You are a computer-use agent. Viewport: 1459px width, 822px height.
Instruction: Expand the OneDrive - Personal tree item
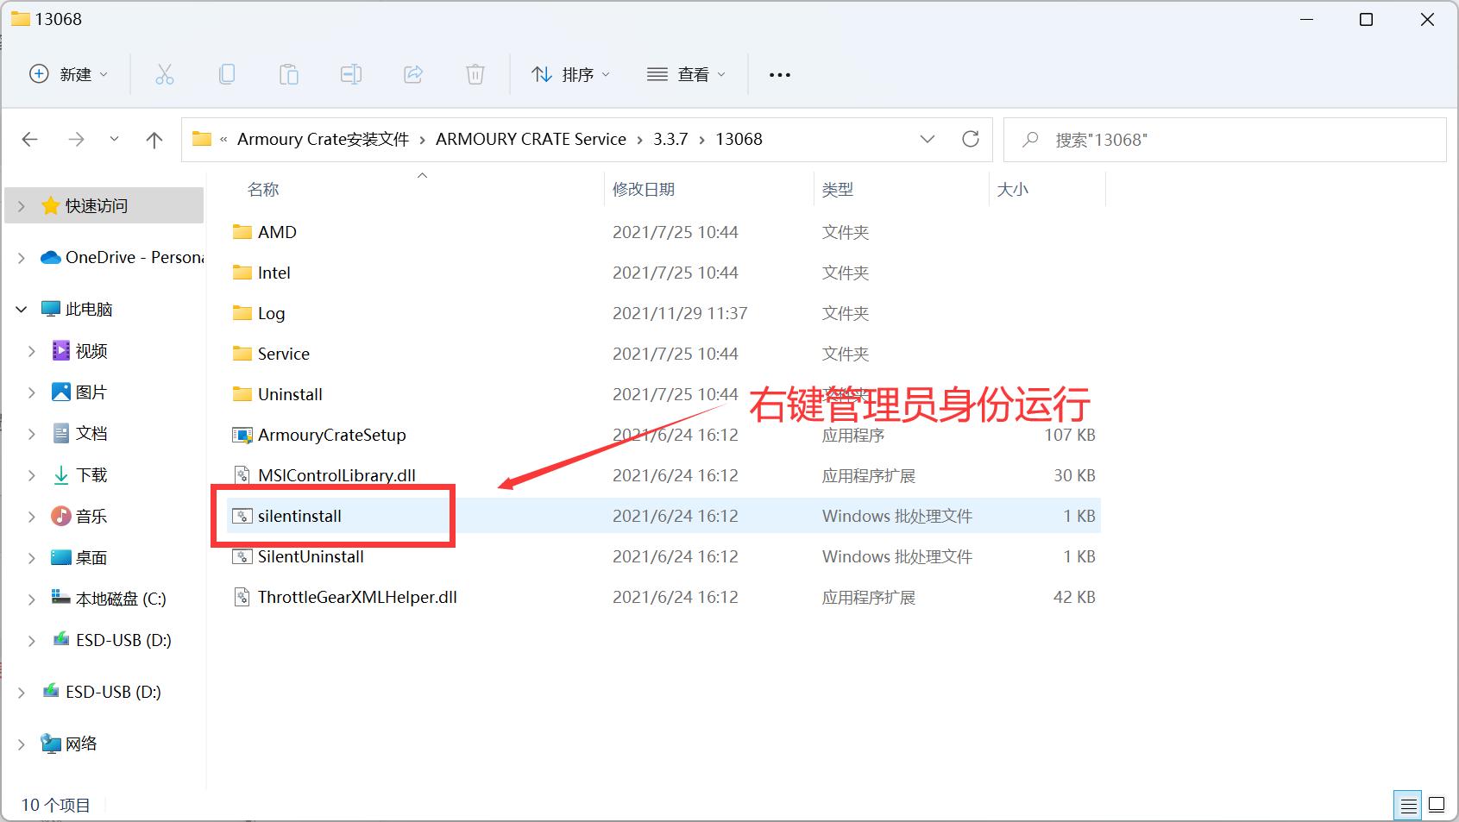point(20,257)
